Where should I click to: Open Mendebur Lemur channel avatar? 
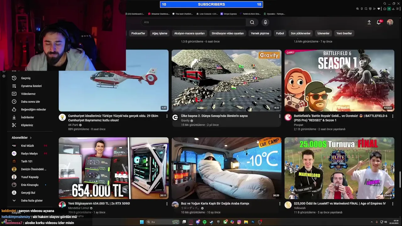[62, 205]
